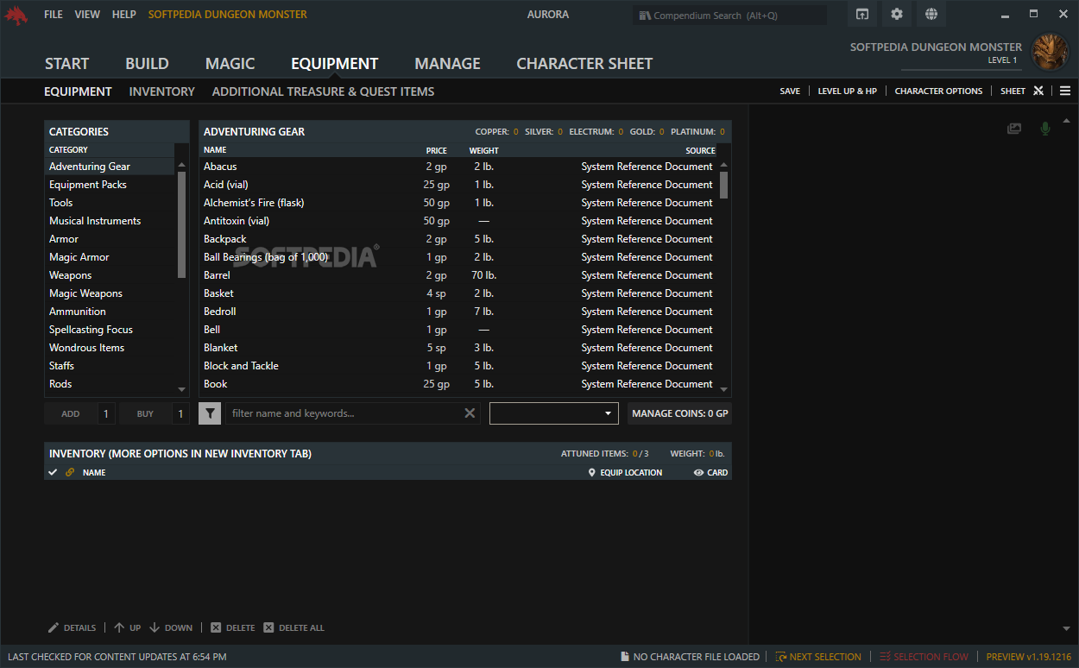Click the image gallery icon in right panel

(x=1014, y=129)
